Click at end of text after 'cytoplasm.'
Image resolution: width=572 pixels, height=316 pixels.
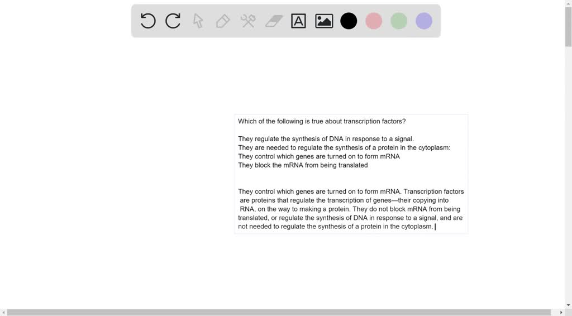tap(436, 227)
